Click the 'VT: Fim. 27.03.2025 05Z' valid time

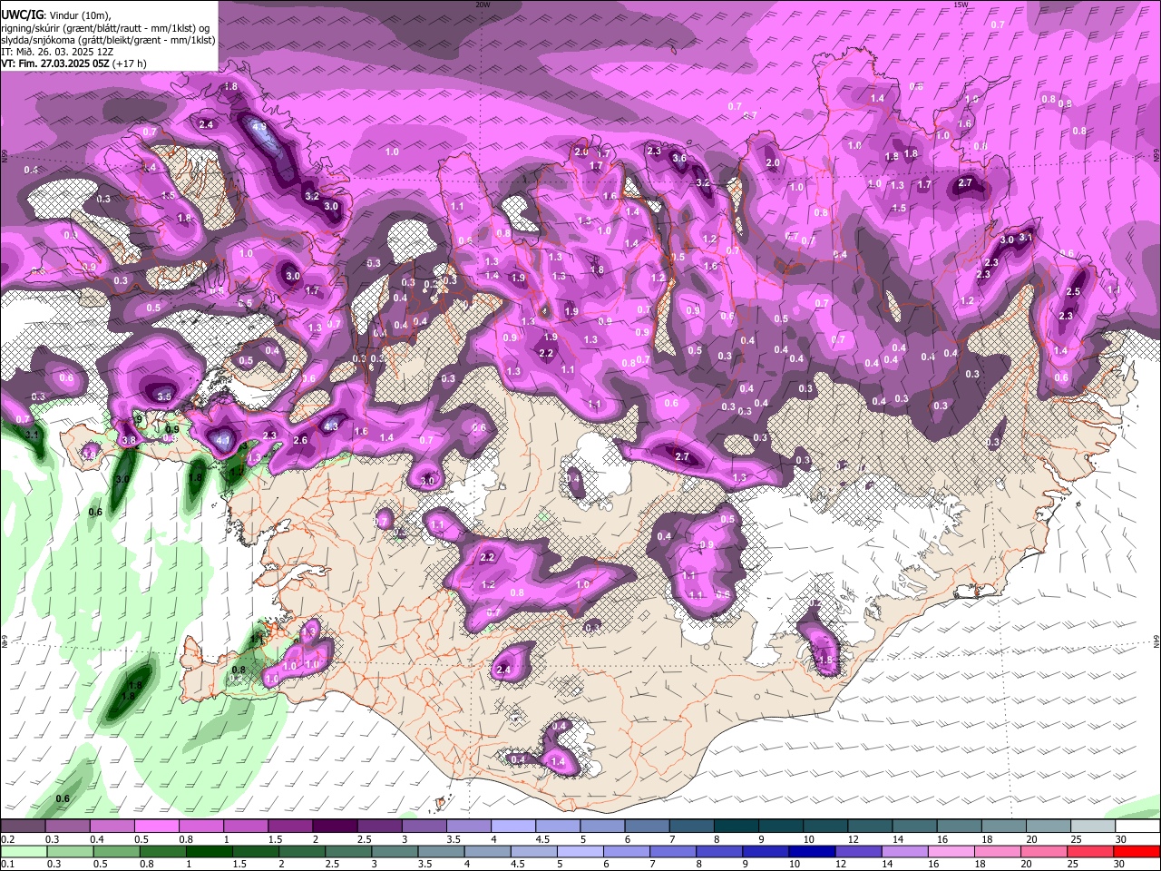55,64
